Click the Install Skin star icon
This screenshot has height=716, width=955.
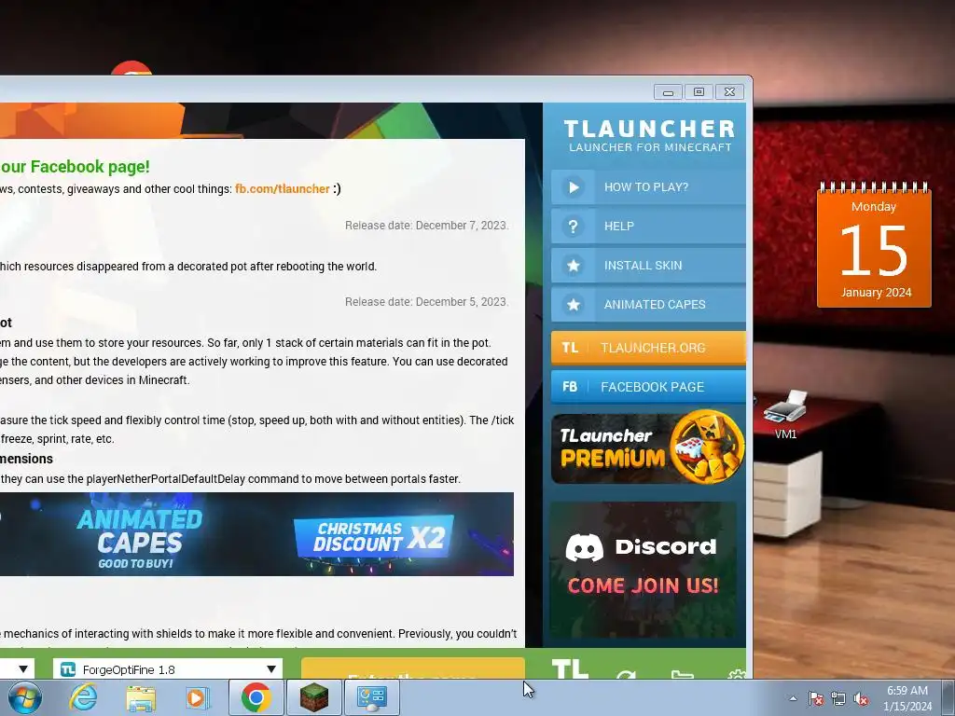[x=574, y=266]
